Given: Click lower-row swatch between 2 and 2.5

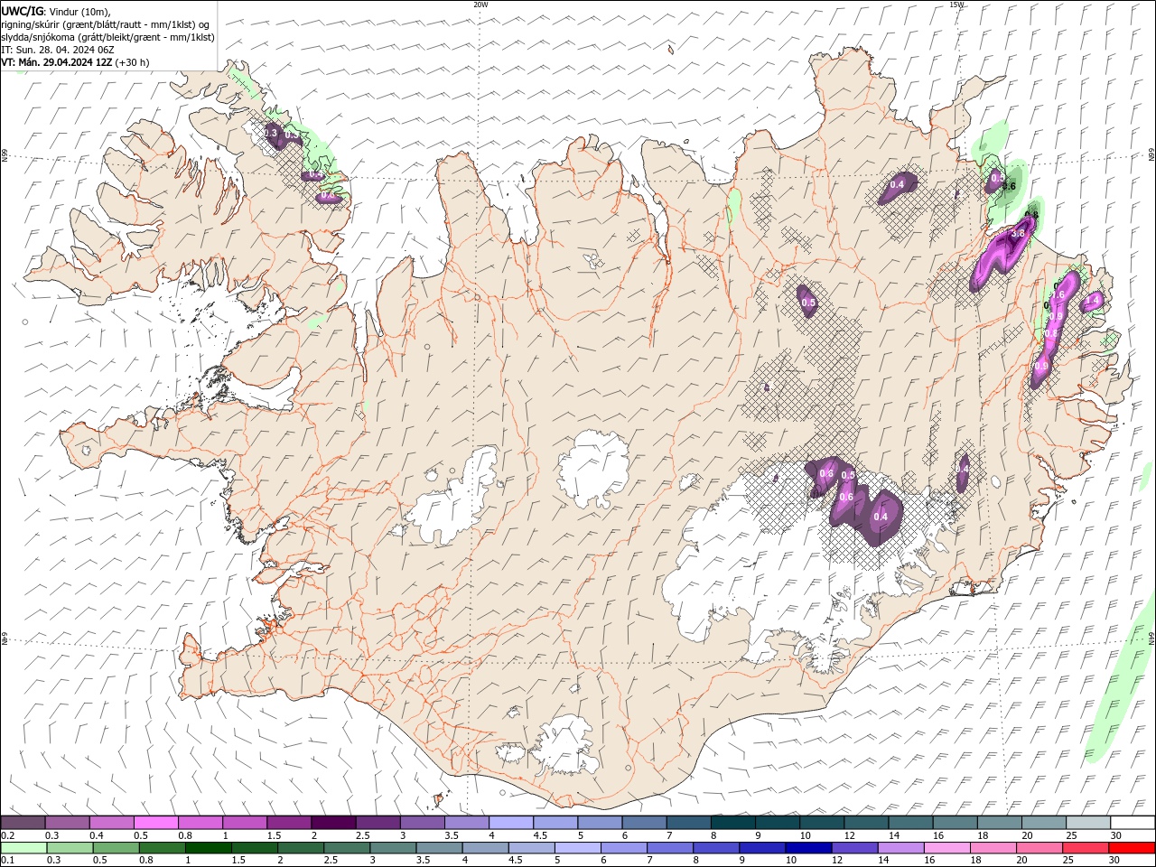Looking at the screenshot, I should pyautogui.click(x=300, y=848).
